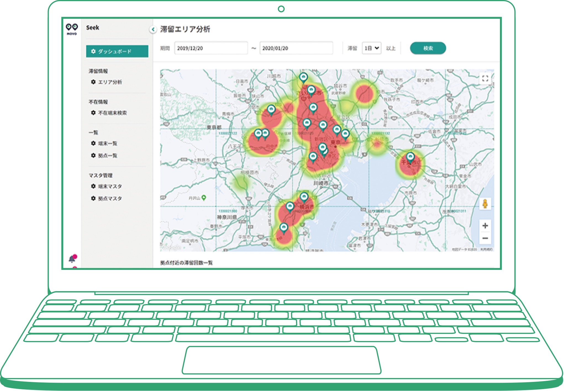Click the 東京都 label on the map
Screen dimensions: 564x391
[214, 127]
